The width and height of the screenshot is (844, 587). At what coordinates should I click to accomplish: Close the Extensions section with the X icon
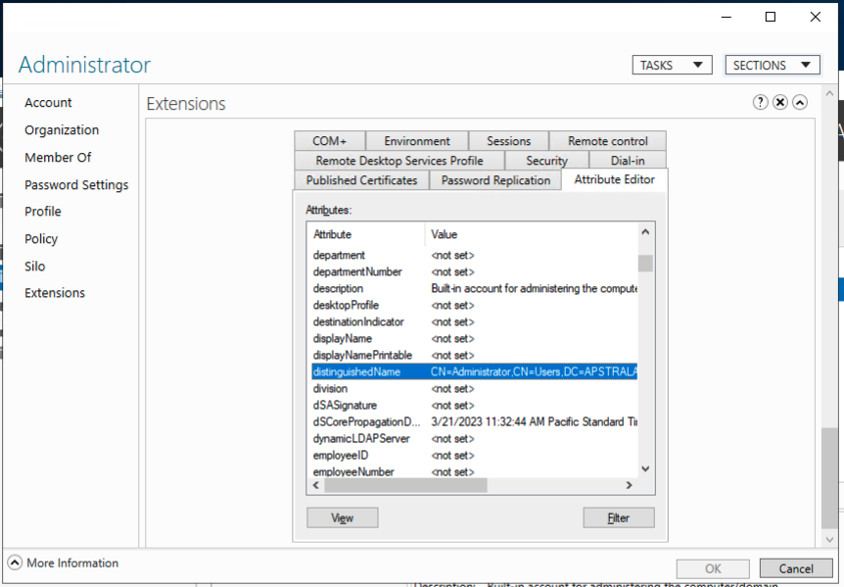(x=779, y=102)
